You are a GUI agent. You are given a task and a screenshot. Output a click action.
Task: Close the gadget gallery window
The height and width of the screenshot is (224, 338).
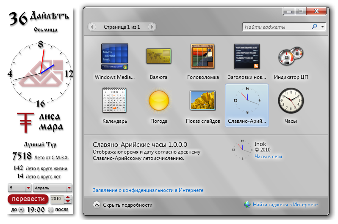click(x=316, y=11)
